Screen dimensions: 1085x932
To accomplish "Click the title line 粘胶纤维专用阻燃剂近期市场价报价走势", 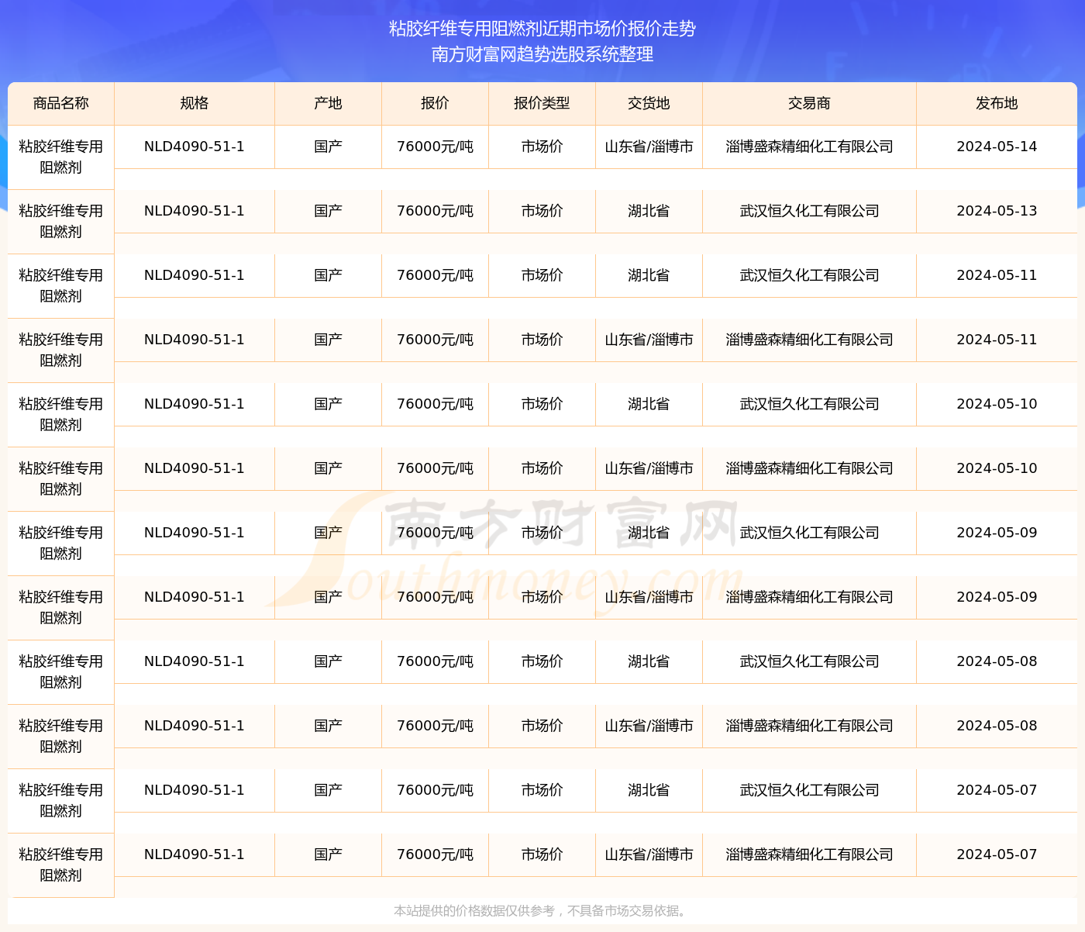I will pos(542,29).
